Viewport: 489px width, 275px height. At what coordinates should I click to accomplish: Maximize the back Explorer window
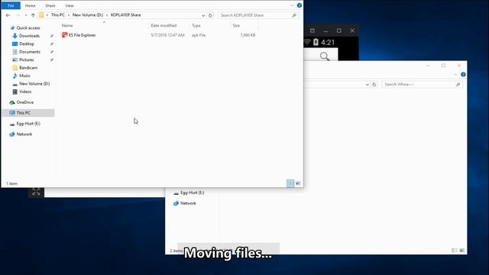point(443,66)
